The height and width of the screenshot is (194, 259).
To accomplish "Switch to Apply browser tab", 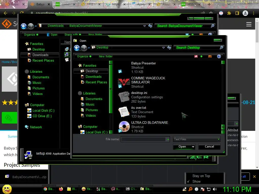I will pos(141,4).
